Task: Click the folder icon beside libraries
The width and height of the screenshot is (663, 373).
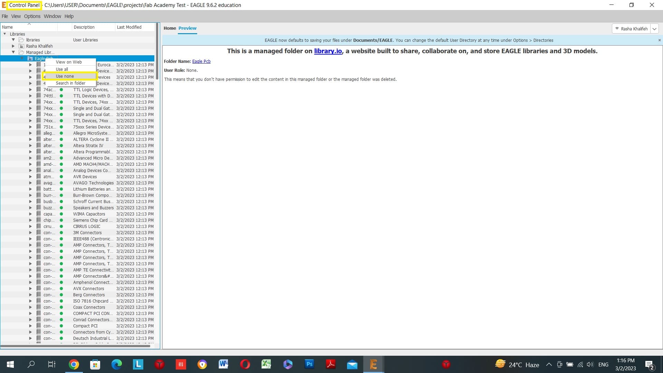Action: [x=21, y=40]
